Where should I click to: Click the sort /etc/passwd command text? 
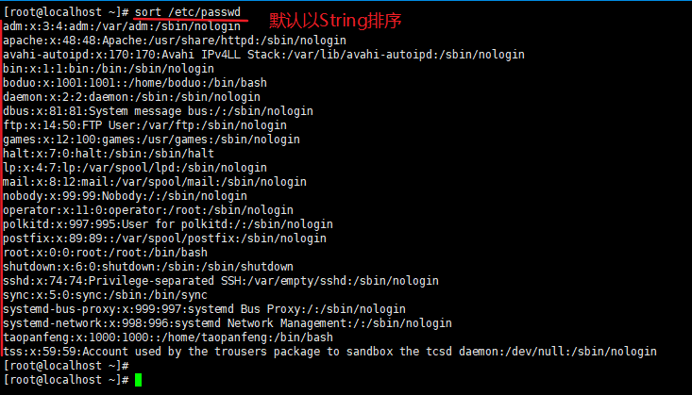[188, 12]
